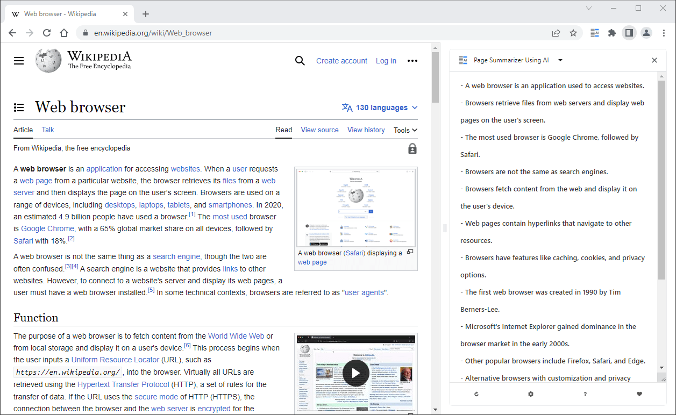676x415 pixels.
Task: Open the encrypted link
Action: click(x=214, y=409)
